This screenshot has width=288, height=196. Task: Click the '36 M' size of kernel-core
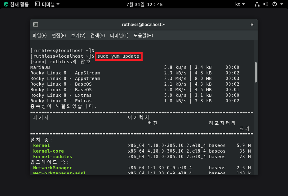coord(245,151)
